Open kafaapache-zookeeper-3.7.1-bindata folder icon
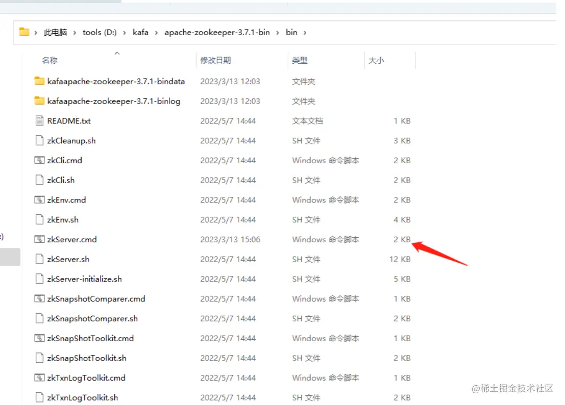Viewport: 565px width, 405px height. point(39,81)
